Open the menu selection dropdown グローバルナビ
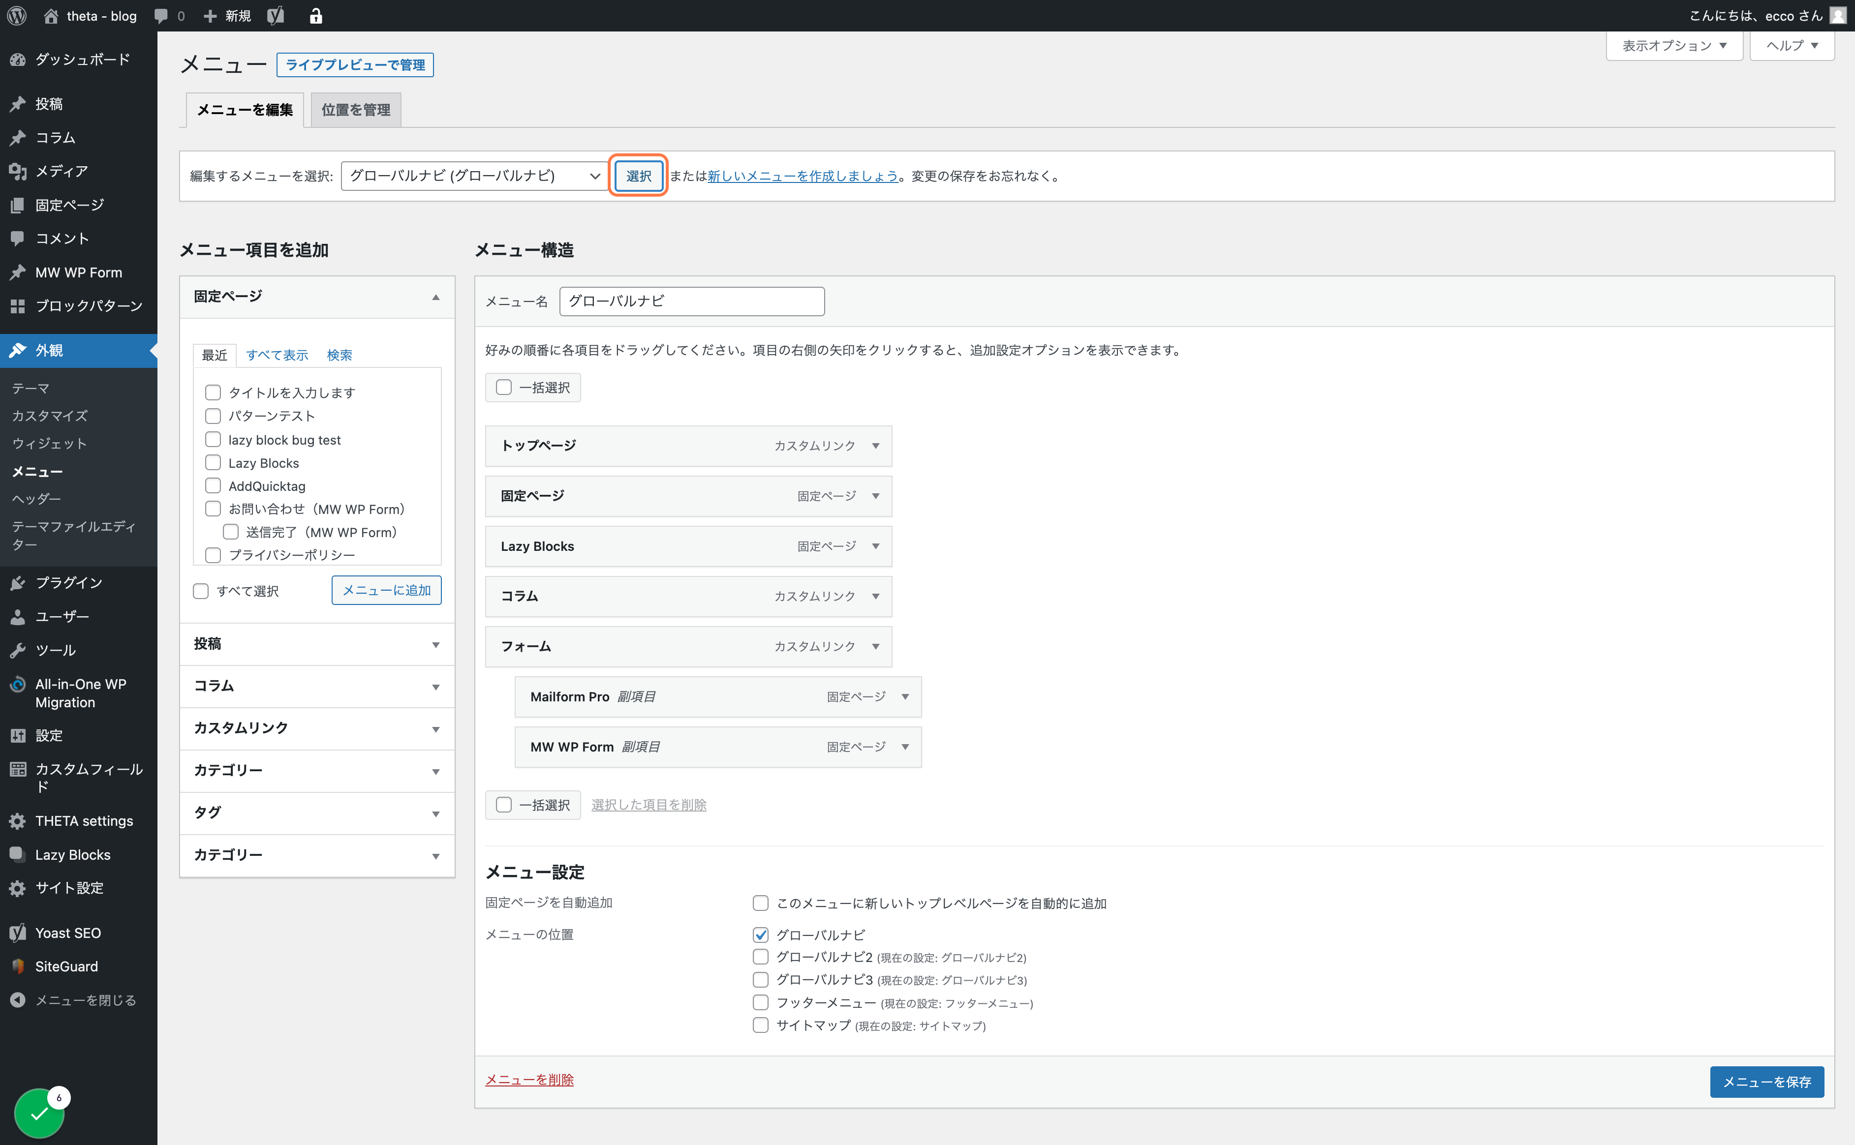The image size is (1855, 1145). (474, 176)
